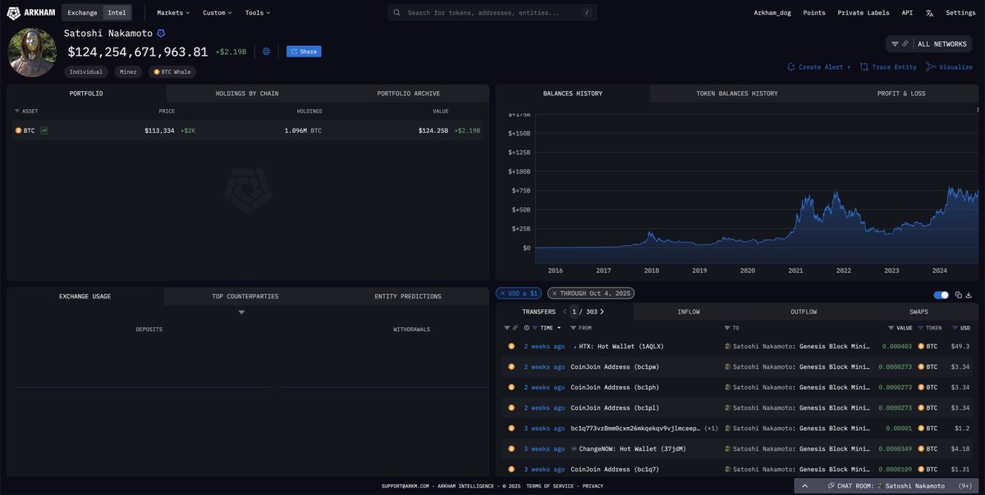The height and width of the screenshot is (495, 985).
Task: Click the search tokens, addresses, entities field
Action: pos(492,13)
